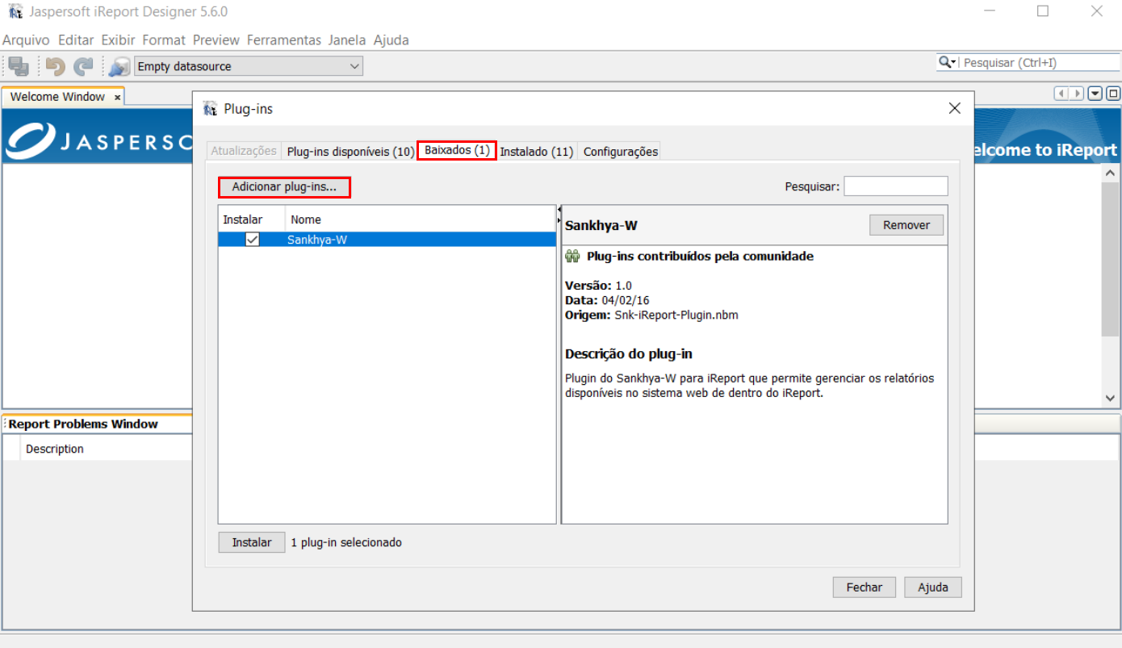This screenshot has height=648, width=1122.
Task: Click the Remover button
Action: [x=906, y=225]
